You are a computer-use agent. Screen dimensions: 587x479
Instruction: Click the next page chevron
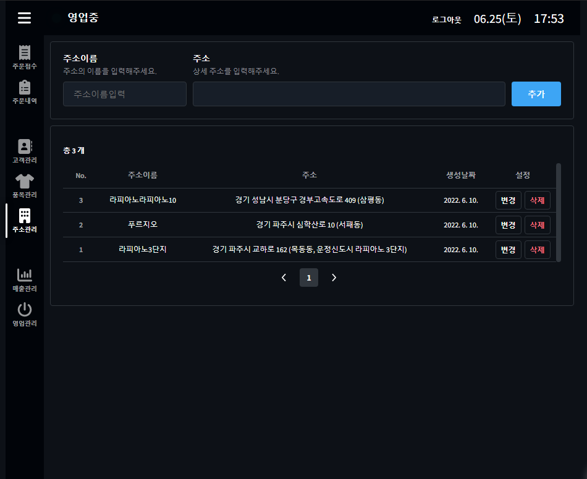(334, 277)
